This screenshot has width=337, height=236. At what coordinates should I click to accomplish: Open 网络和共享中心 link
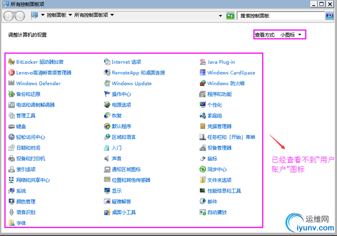click(33, 180)
